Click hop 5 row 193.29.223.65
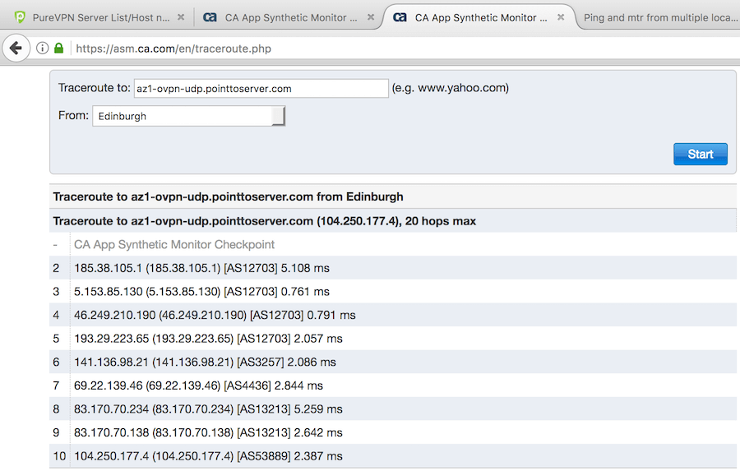Viewport: 740px width, 471px height. [x=393, y=339]
